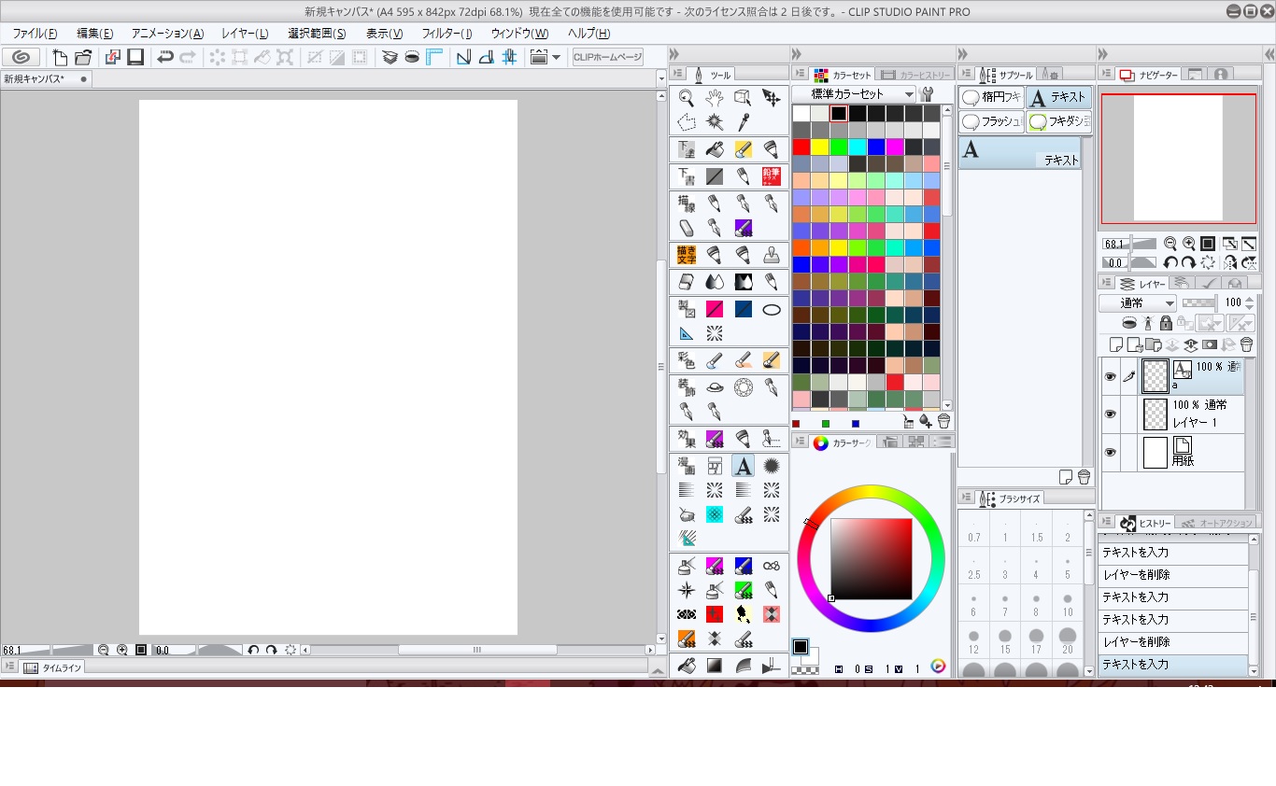1276x786 pixels.
Task: Toggle the lock layer icon in the Layer panel
Action: 1166,323
